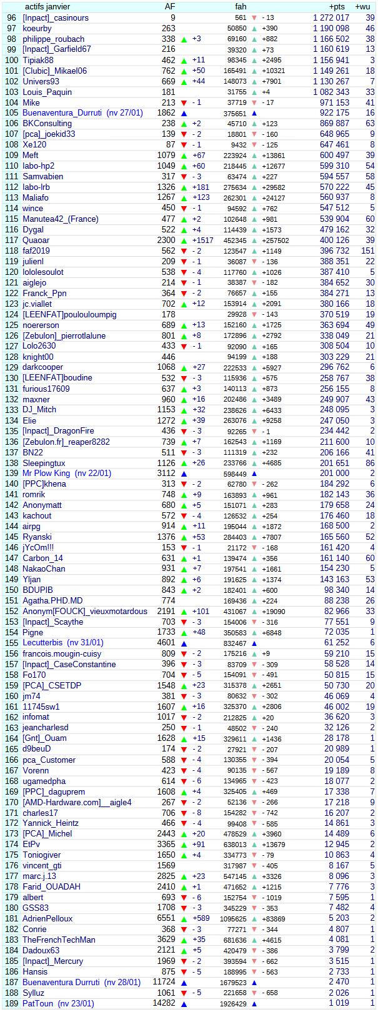Click the blue AF arrow in PatToun's row
Viewport: 378px width, 1022px height.
click(184, 1004)
